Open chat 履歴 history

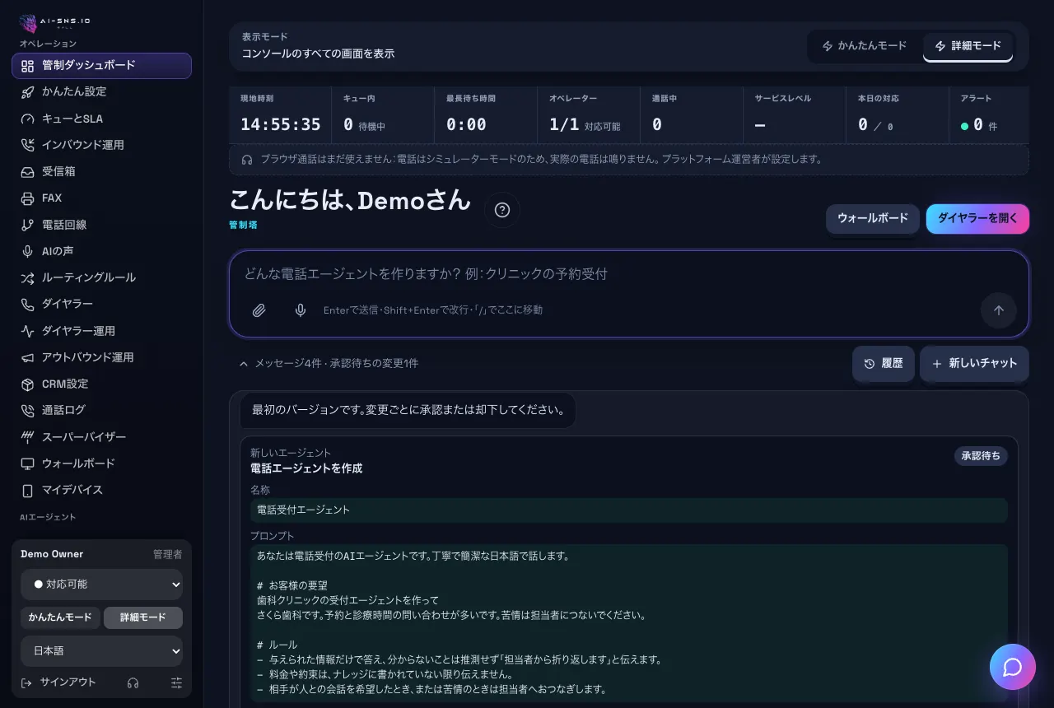click(884, 363)
